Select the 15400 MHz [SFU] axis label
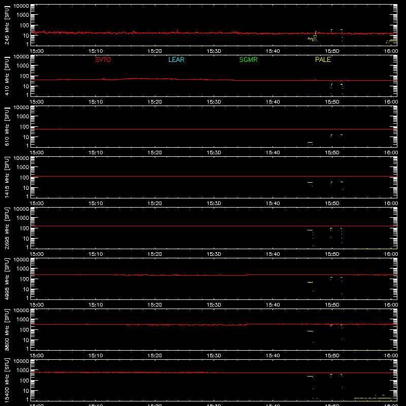The image size is (406, 406). click(x=7, y=381)
